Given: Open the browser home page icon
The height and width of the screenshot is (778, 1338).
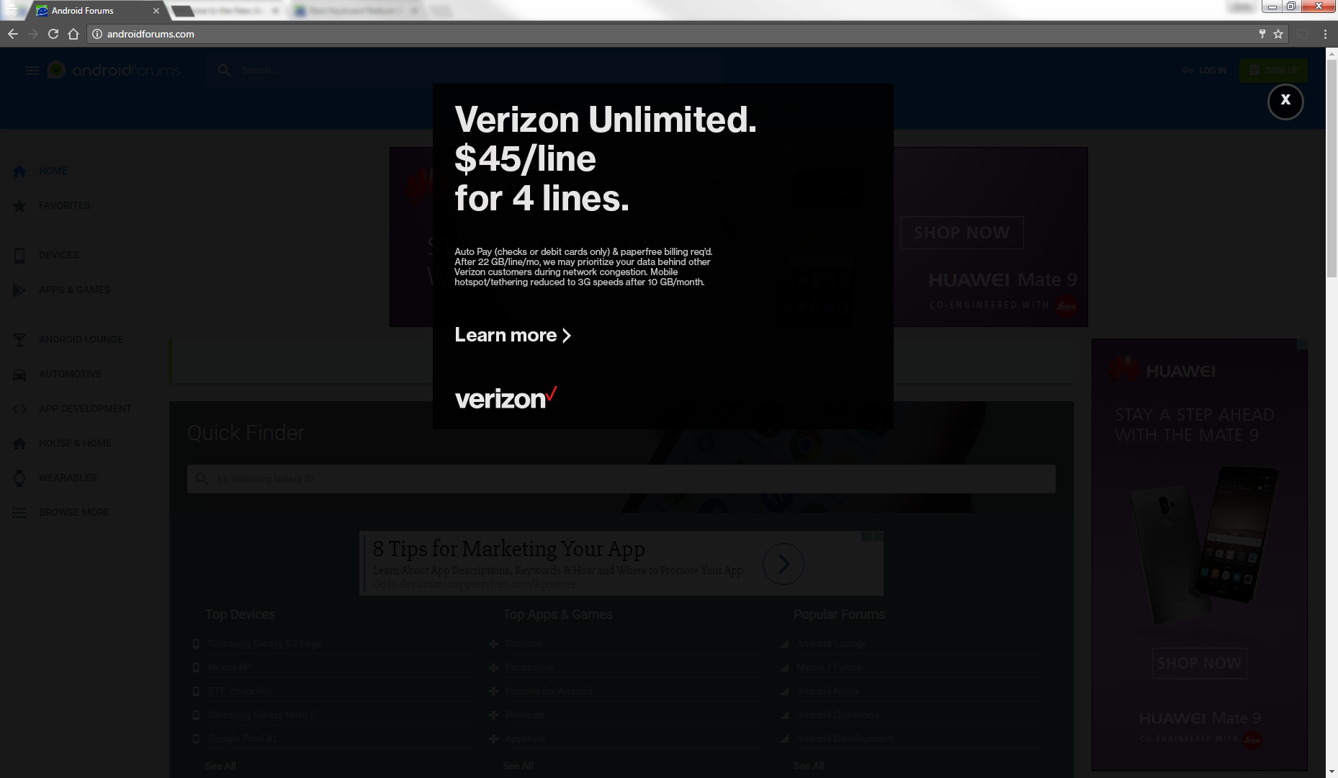Looking at the screenshot, I should (73, 34).
